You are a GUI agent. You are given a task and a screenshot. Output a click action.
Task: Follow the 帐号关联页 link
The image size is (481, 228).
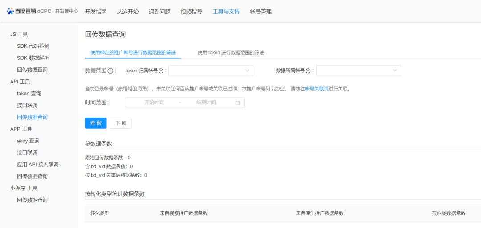click(x=317, y=89)
